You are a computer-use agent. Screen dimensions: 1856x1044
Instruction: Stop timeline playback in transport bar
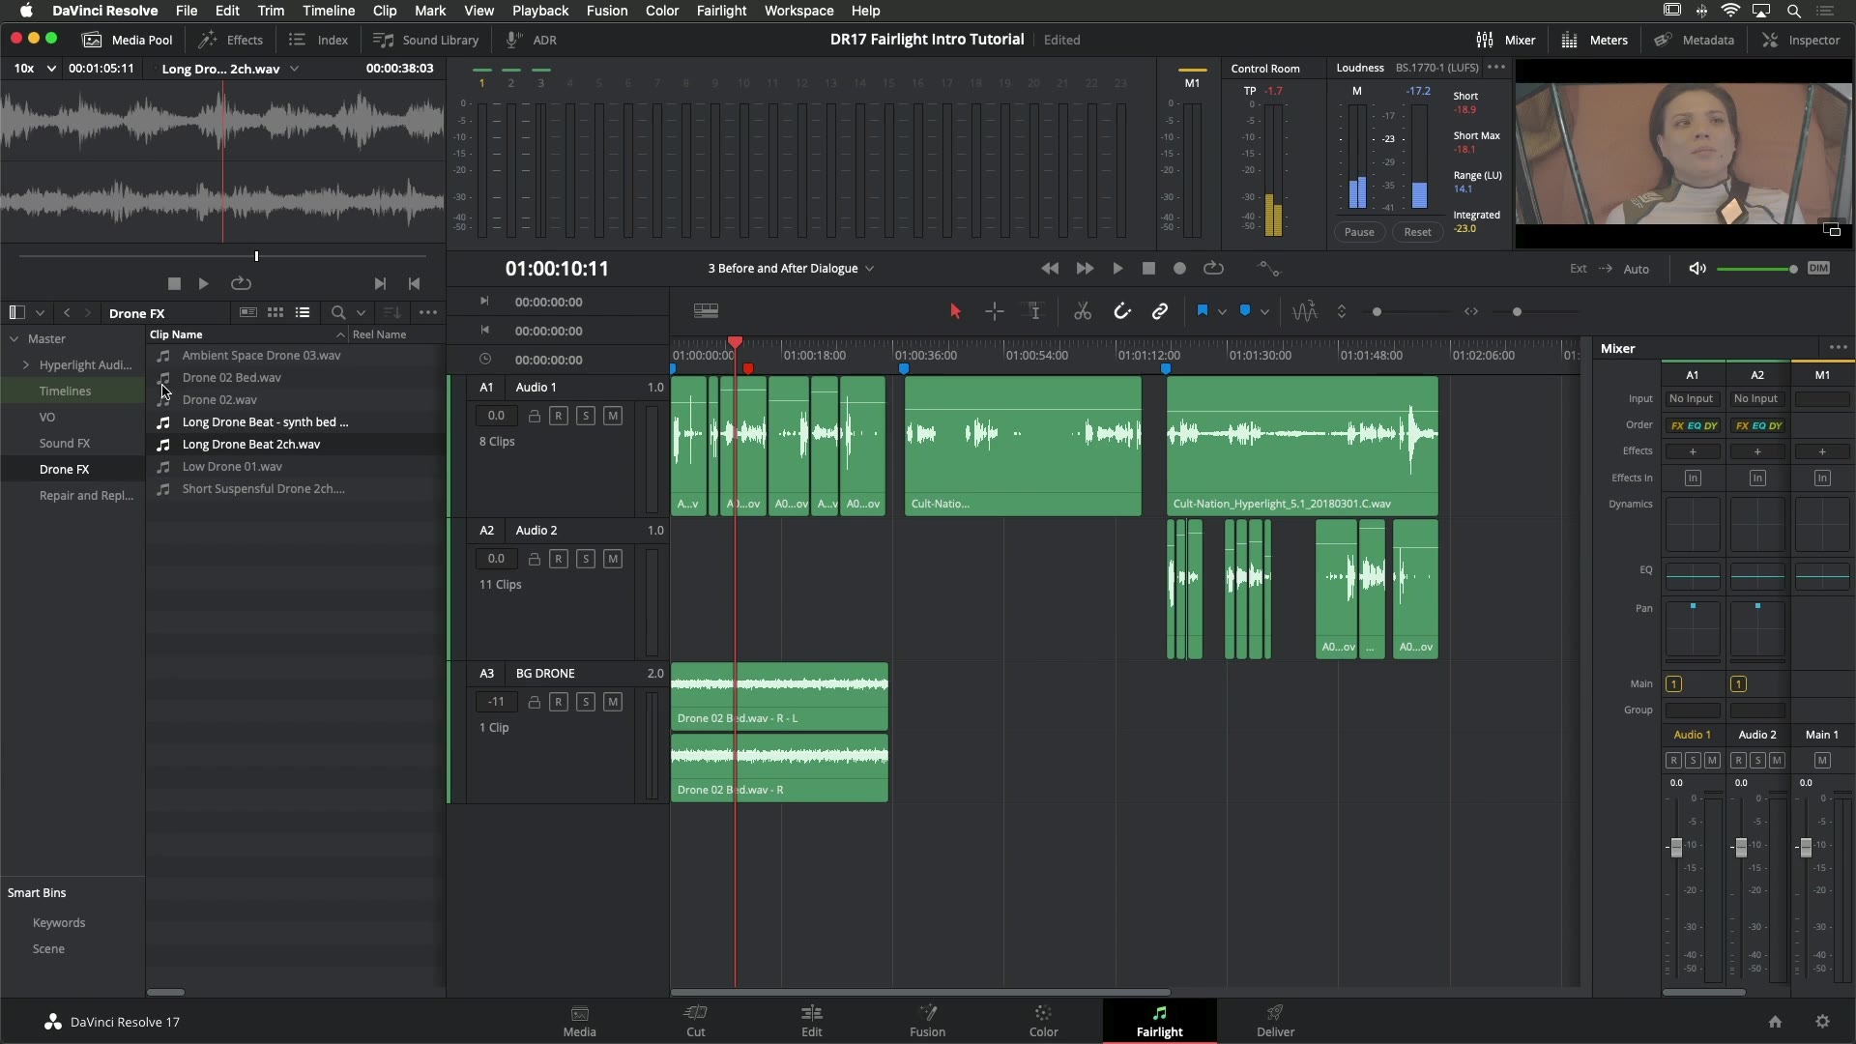pos(1148,269)
